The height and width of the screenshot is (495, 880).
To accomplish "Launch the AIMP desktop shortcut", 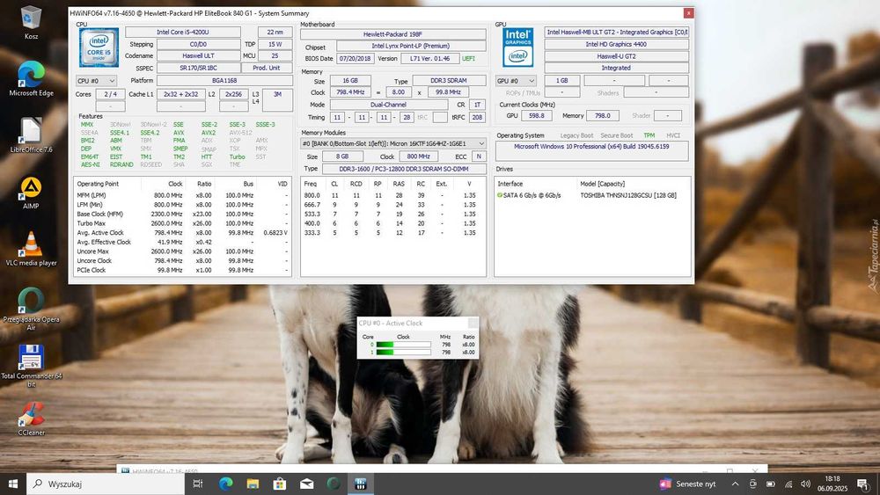I will pos(31,193).
